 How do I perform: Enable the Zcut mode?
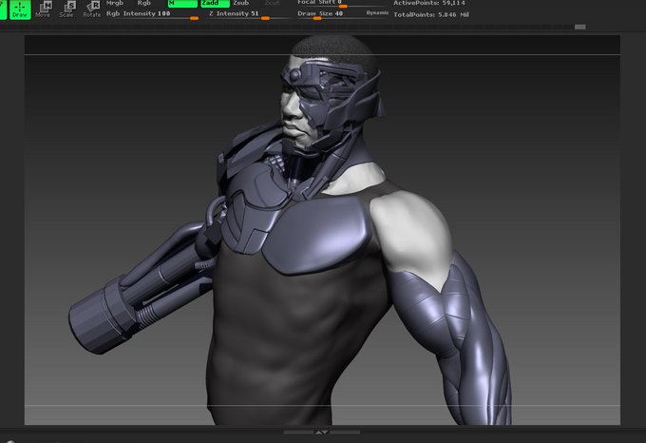(x=272, y=3)
